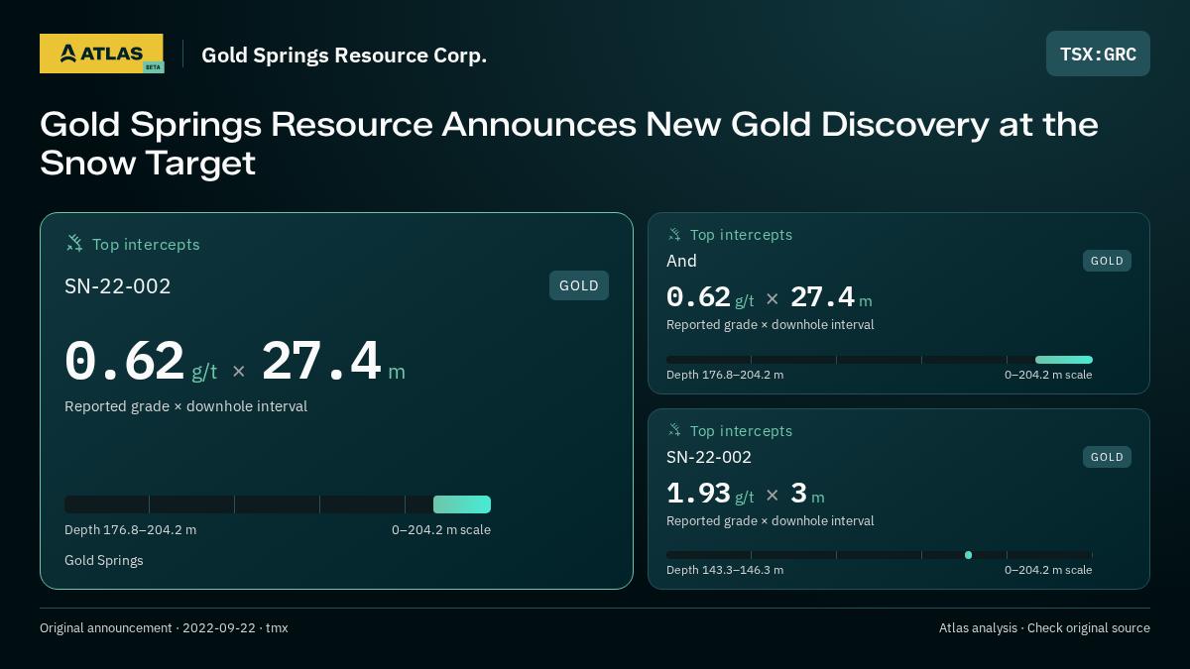Click the drill icon in the SN-22-002 0.62 g/t card

pyautogui.click(x=74, y=243)
